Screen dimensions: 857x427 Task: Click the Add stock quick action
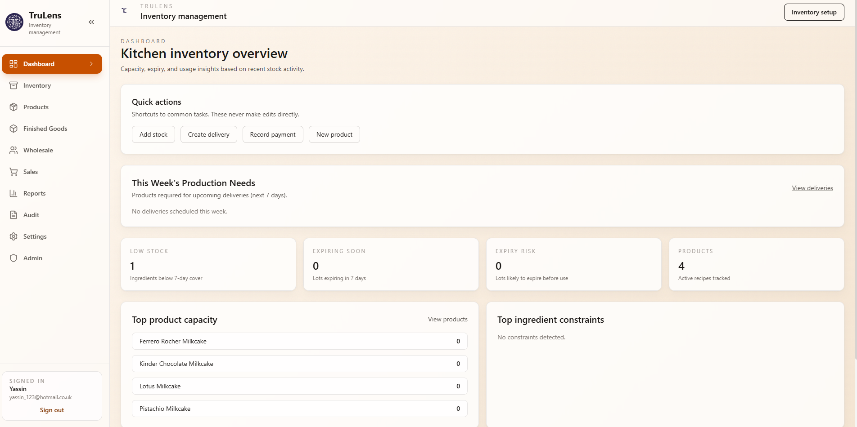point(153,134)
